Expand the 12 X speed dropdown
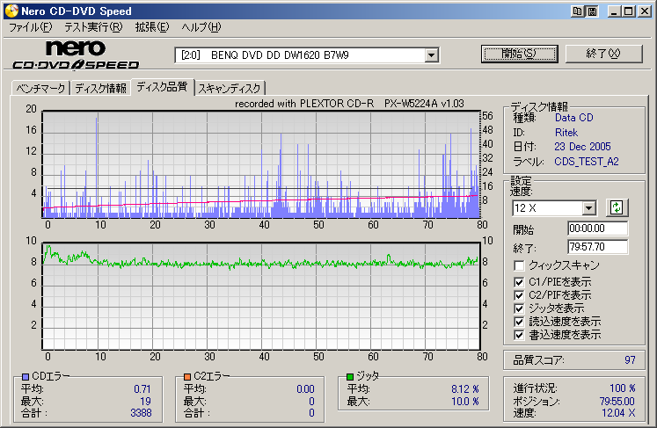 tap(588, 207)
